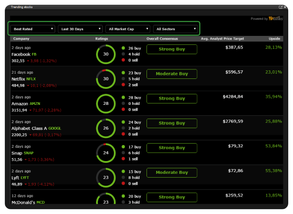The width and height of the screenshot is (293, 214).
Task: Open the Last 30 Days dropdown
Action: tap(80, 29)
